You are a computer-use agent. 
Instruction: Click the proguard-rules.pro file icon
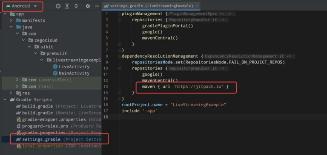(x=19, y=126)
